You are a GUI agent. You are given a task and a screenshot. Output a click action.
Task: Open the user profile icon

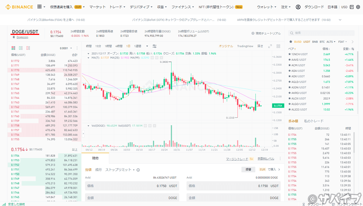pos(298,7)
